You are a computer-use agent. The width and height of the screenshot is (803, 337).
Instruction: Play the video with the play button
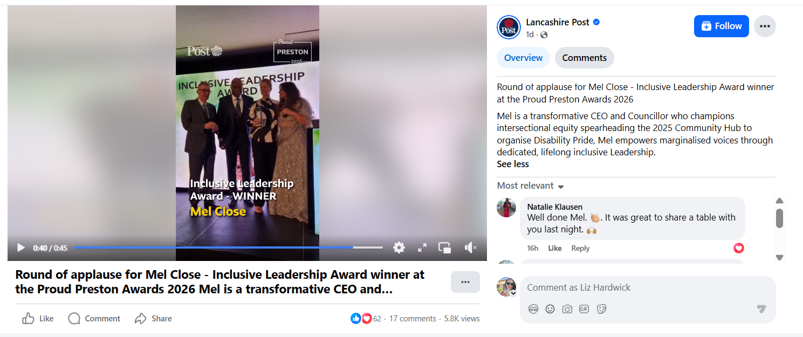point(21,247)
